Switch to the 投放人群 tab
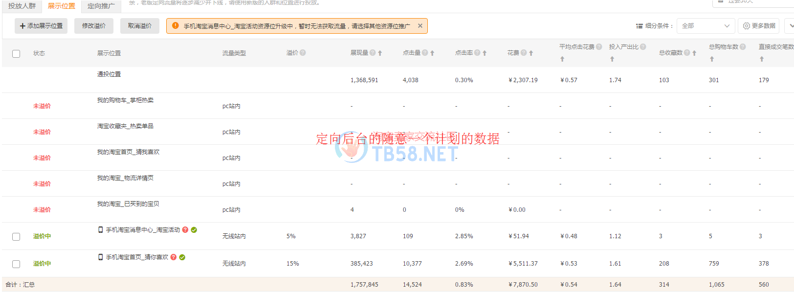Screen dimensions: 794x294 tap(22, 6)
